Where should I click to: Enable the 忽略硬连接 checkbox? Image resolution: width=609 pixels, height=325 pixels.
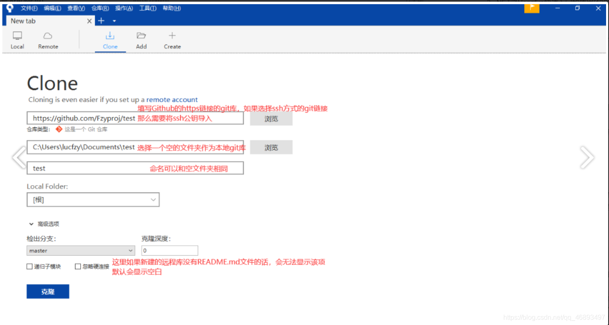point(78,266)
